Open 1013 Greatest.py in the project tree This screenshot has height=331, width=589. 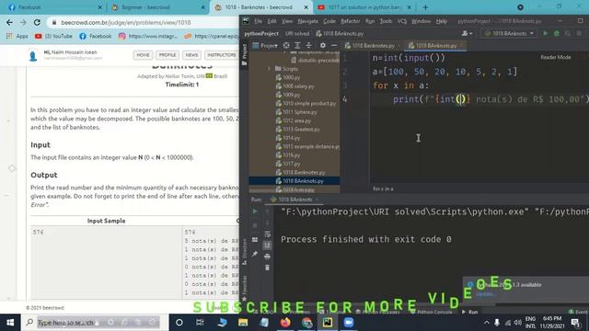point(298,129)
